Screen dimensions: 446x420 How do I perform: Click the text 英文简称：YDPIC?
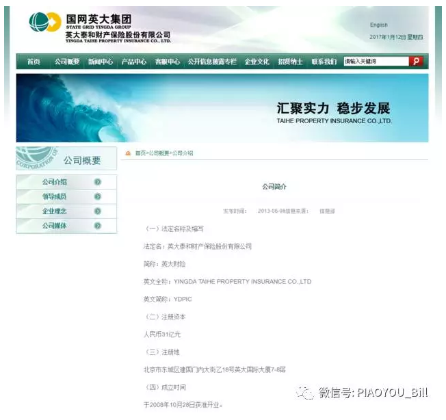[168, 299]
